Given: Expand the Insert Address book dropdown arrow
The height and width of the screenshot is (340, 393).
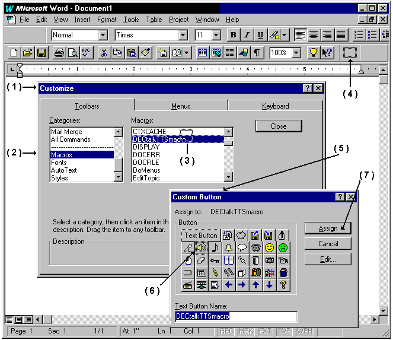Looking at the screenshot, I should coord(187,53).
